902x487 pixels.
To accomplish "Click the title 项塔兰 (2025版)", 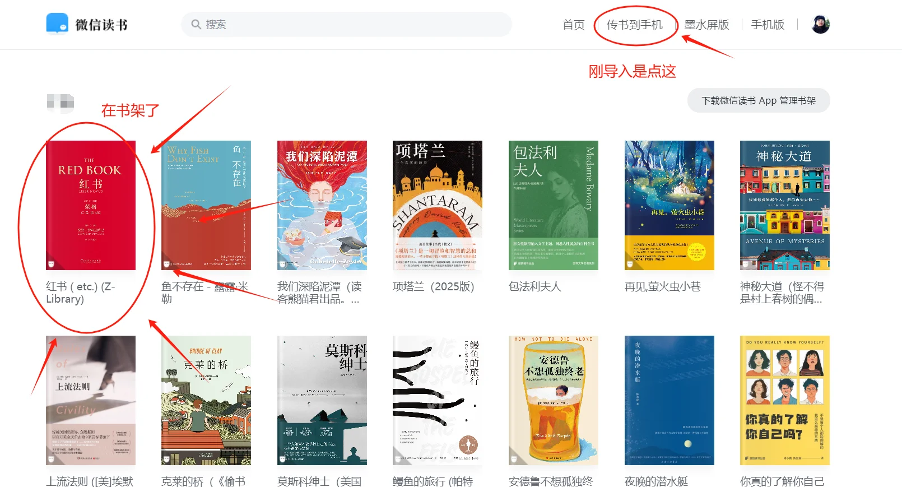I will tap(434, 286).
